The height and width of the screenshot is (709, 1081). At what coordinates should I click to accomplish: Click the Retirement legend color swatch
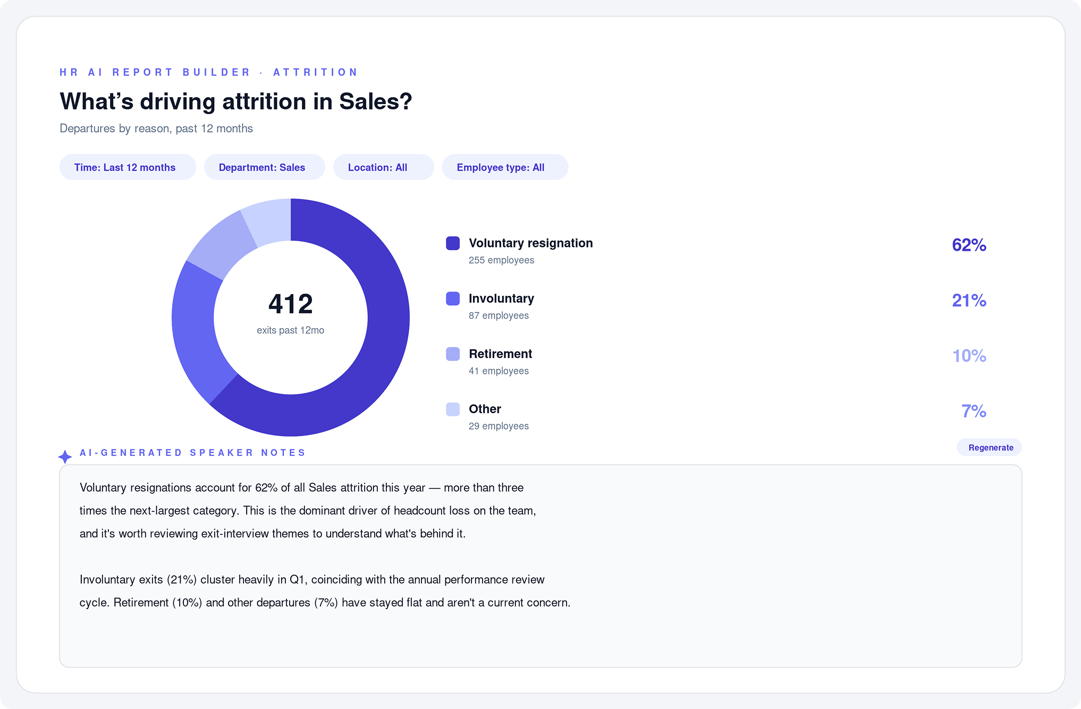pyautogui.click(x=453, y=354)
